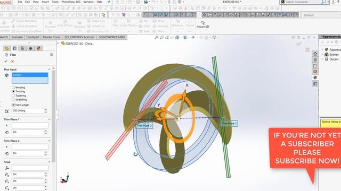The width and height of the screenshot is (341, 191).
Task: Click the Options gear icon in top toolbar
Action: pyautogui.click(x=180, y=2)
